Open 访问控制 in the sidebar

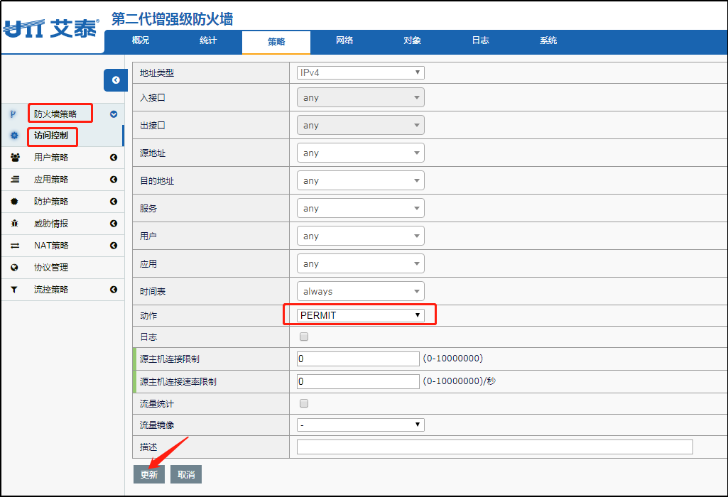pos(51,136)
